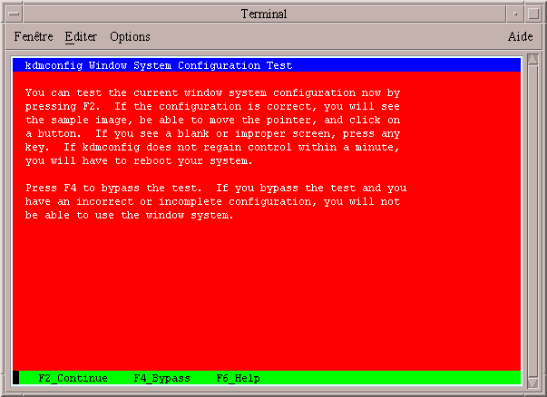
Task: Click the scrollbar up arrow
Action: tap(532, 59)
